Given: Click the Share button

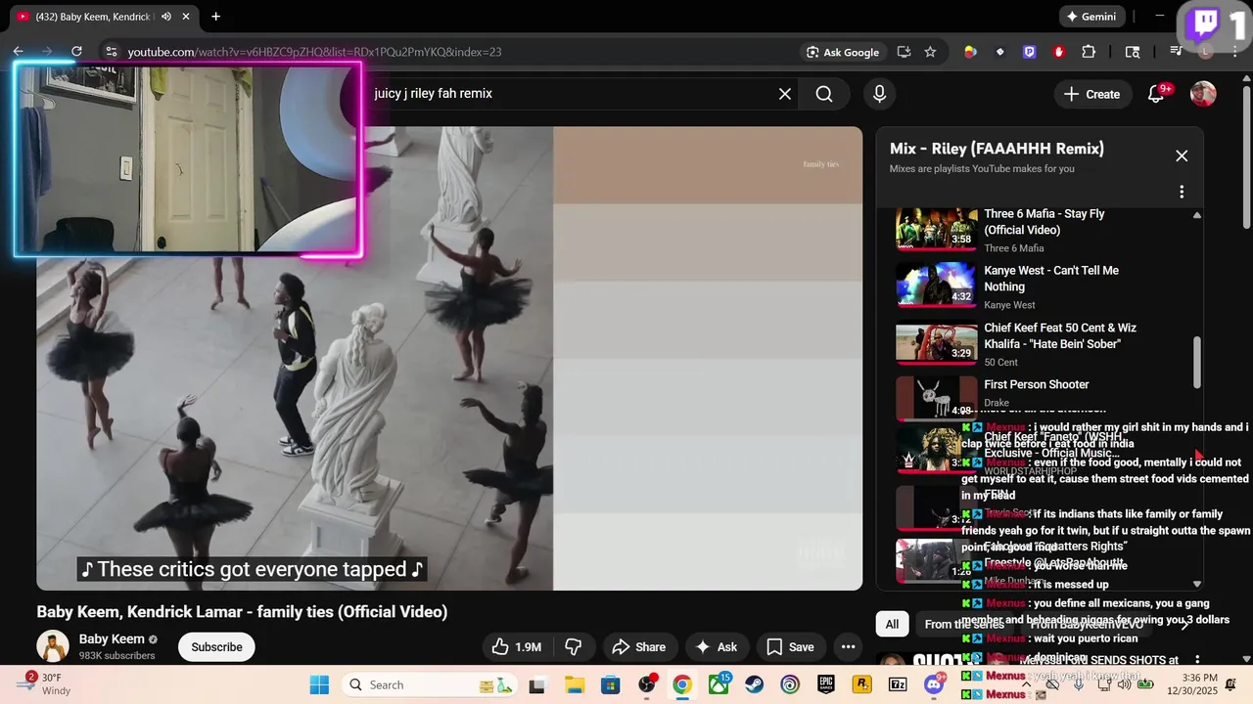Looking at the screenshot, I should coord(638,646).
